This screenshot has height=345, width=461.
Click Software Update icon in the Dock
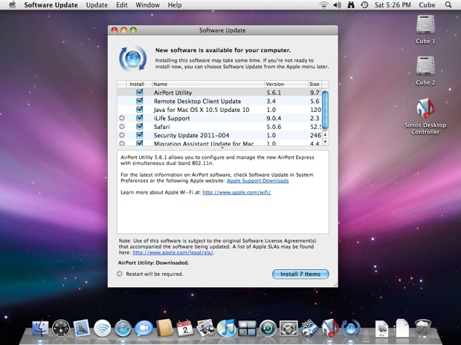click(x=351, y=328)
